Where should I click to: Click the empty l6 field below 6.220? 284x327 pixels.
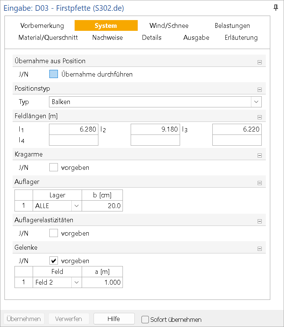point(237,140)
